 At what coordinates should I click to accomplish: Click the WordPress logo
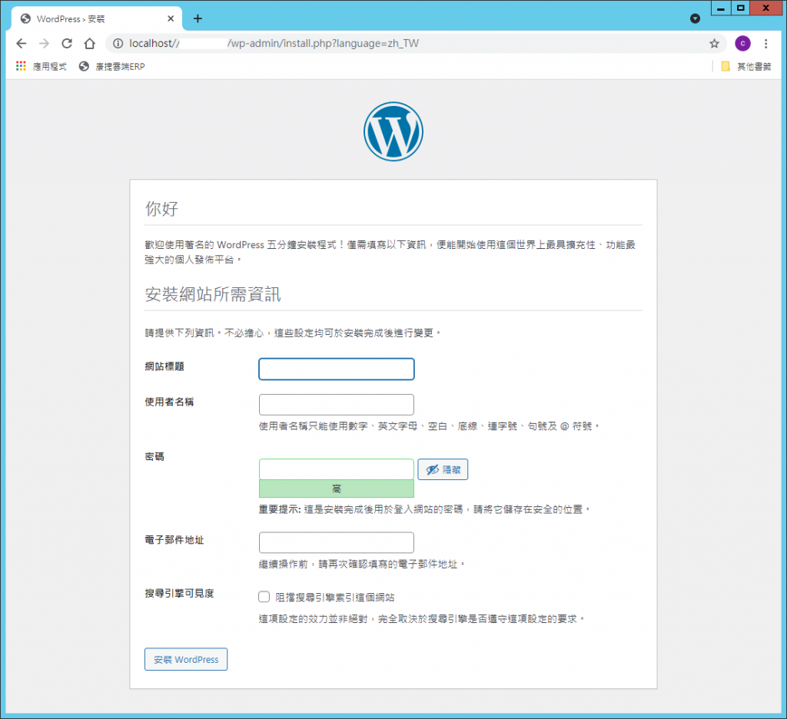tap(393, 132)
